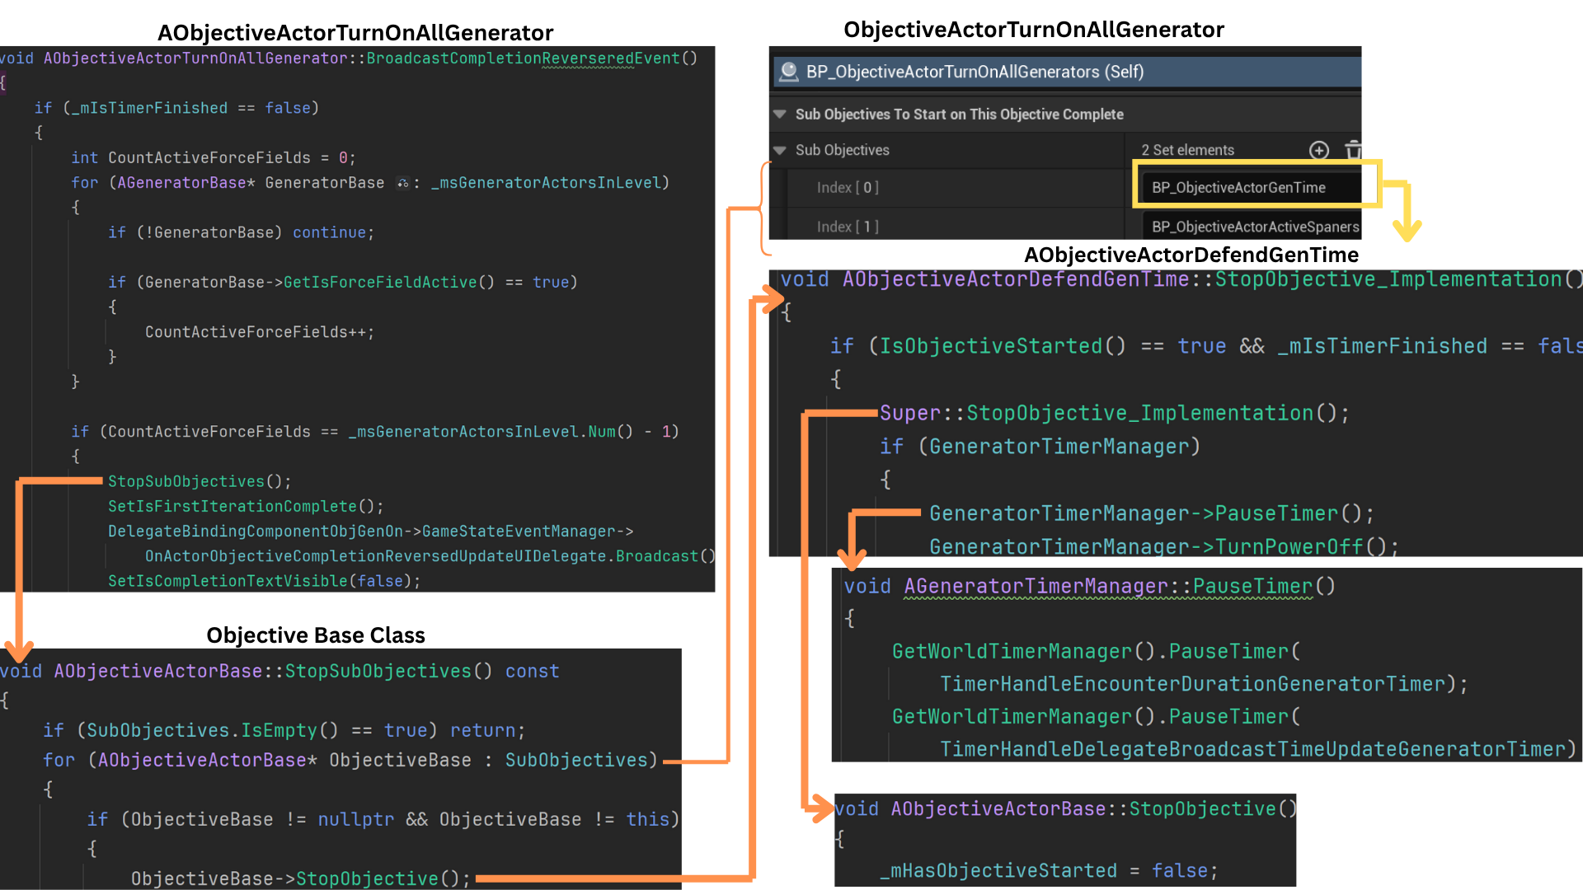This screenshot has width=1583, height=890.
Task: Click the '2 Set elements' label
Action: coord(1187,150)
